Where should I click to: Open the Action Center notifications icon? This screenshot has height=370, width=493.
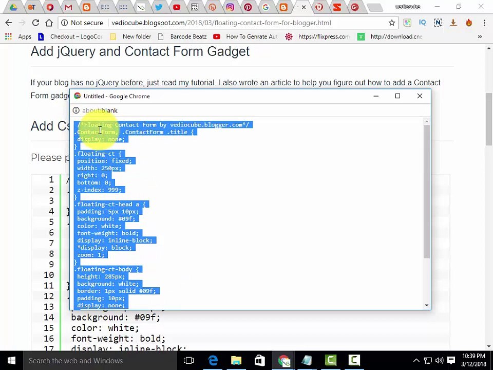tap(451, 361)
